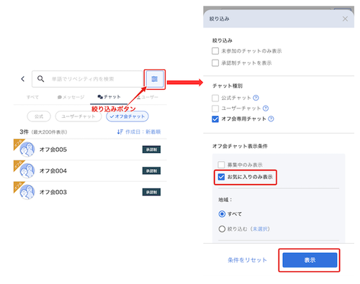Screen dimensions: 360x284
Task: Enable 未参加のチャットのみ表示 checkbox
Action: (x=215, y=51)
